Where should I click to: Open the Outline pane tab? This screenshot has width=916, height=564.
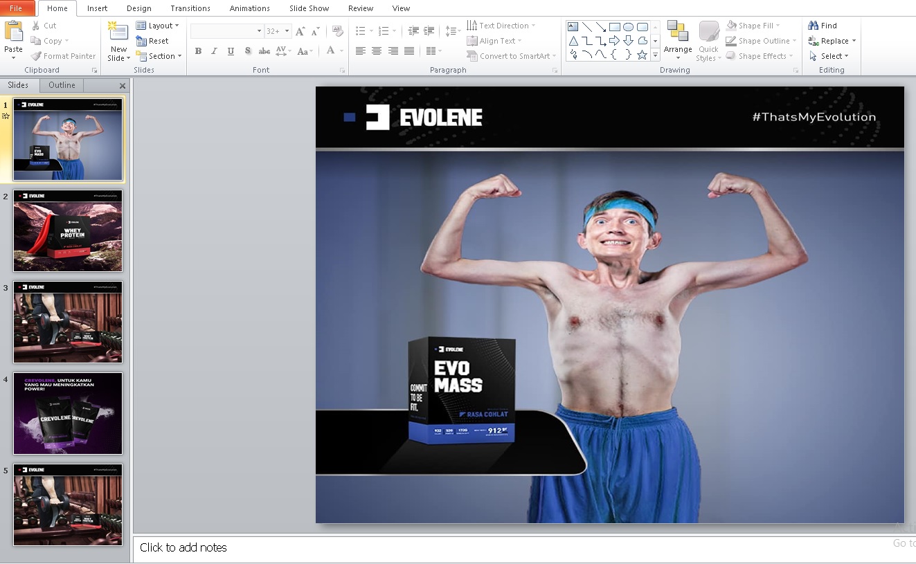[62, 85]
